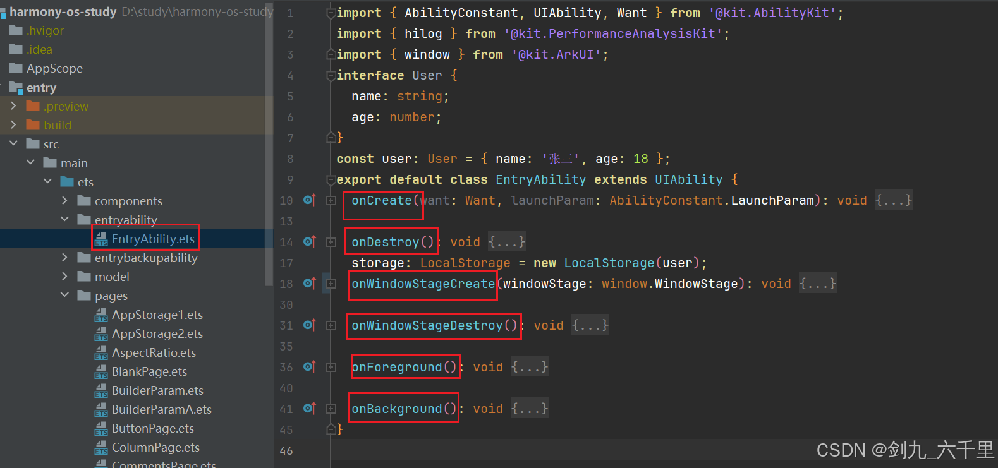Expand the build folder
Viewport: 998px width, 468px height.
(13, 125)
